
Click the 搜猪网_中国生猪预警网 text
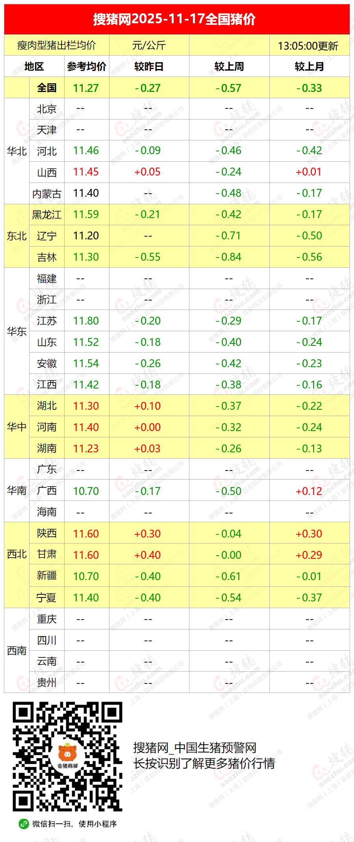click(x=195, y=747)
